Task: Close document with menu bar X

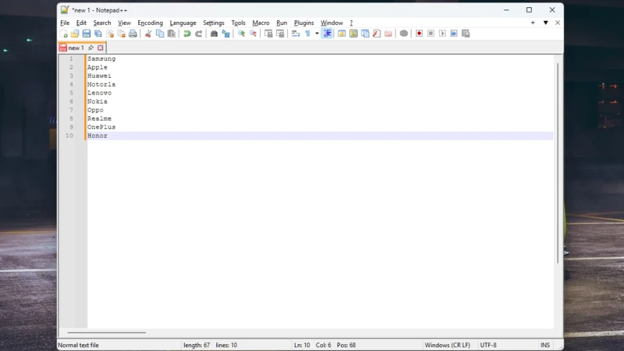Action: pyautogui.click(x=558, y=23)
